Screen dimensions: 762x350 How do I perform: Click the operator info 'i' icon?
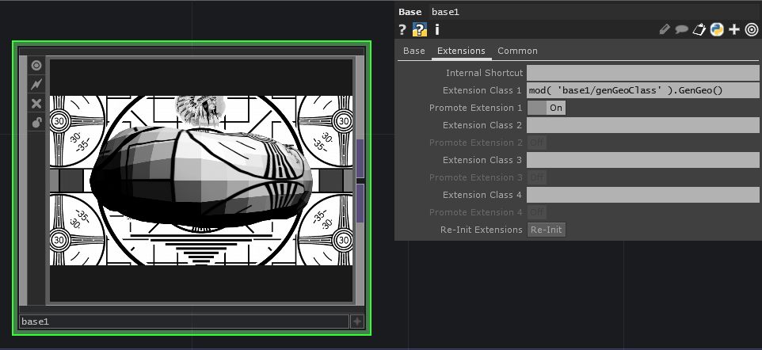(x=437, y=30)
